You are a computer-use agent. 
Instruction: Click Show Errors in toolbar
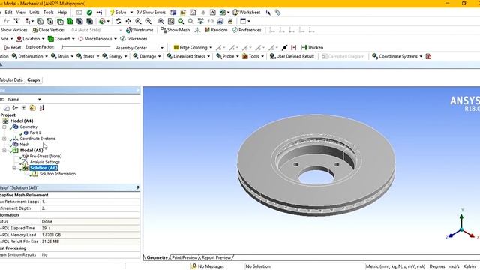point(151,12)
